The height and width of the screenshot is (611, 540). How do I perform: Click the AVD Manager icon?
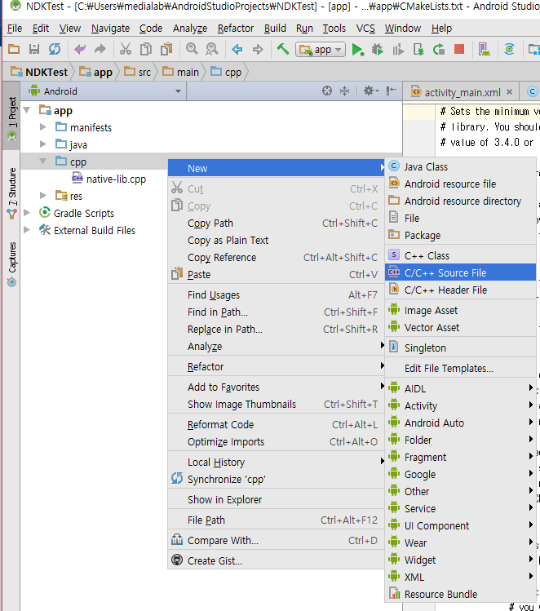click(x=485, y=49)
